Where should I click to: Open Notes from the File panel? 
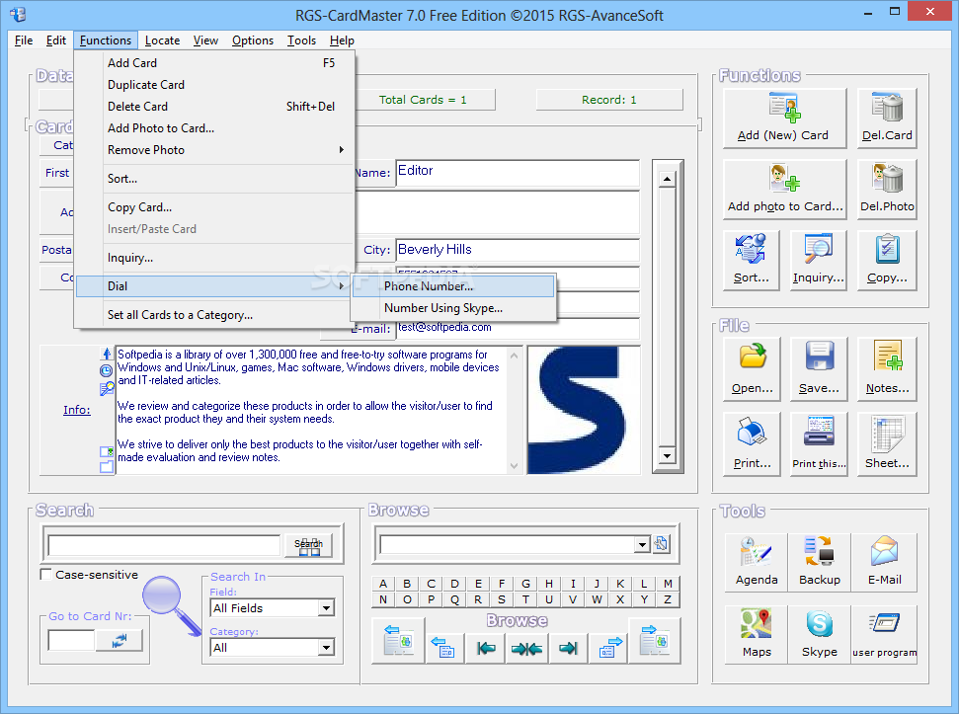coord(888,368)
